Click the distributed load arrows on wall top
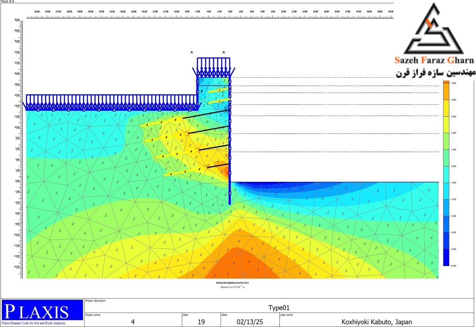The width and height of the screenshot is (476, 327). (214, 67)
